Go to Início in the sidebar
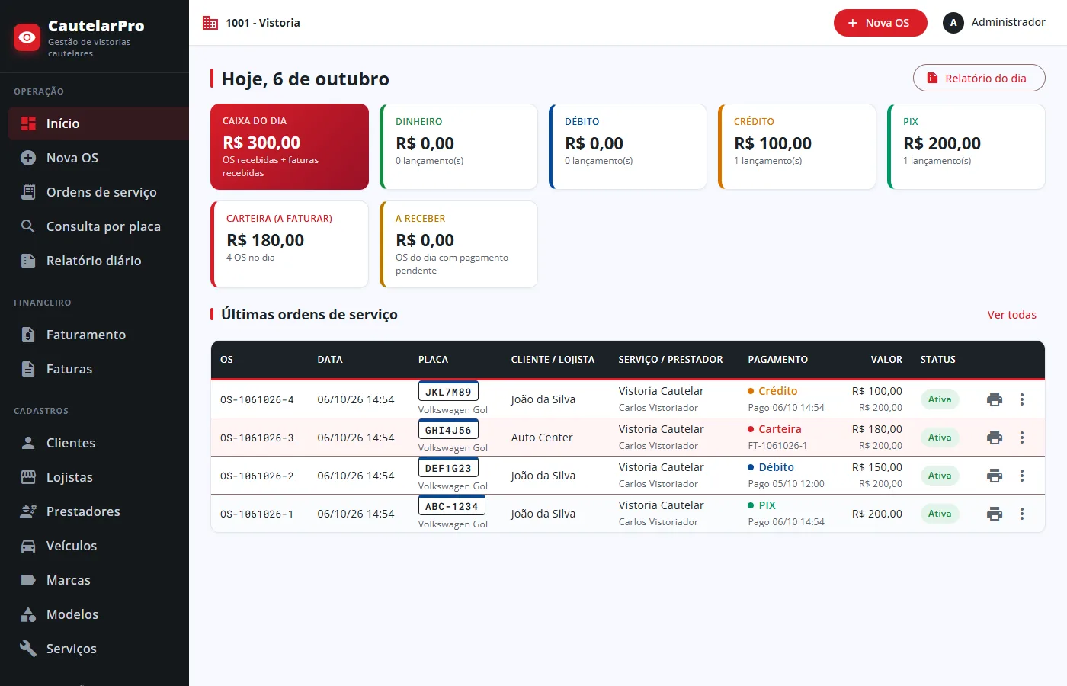 coord(98,123)
